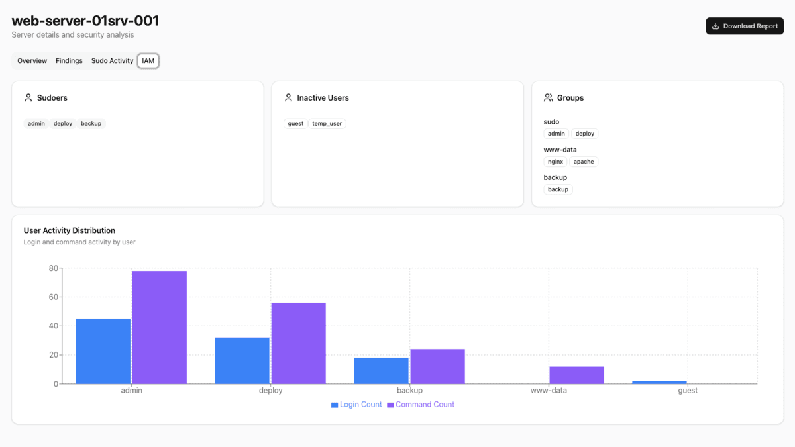Click the Groups panel icon
Screen dimensions: 795x447
[x=548, y=97]
